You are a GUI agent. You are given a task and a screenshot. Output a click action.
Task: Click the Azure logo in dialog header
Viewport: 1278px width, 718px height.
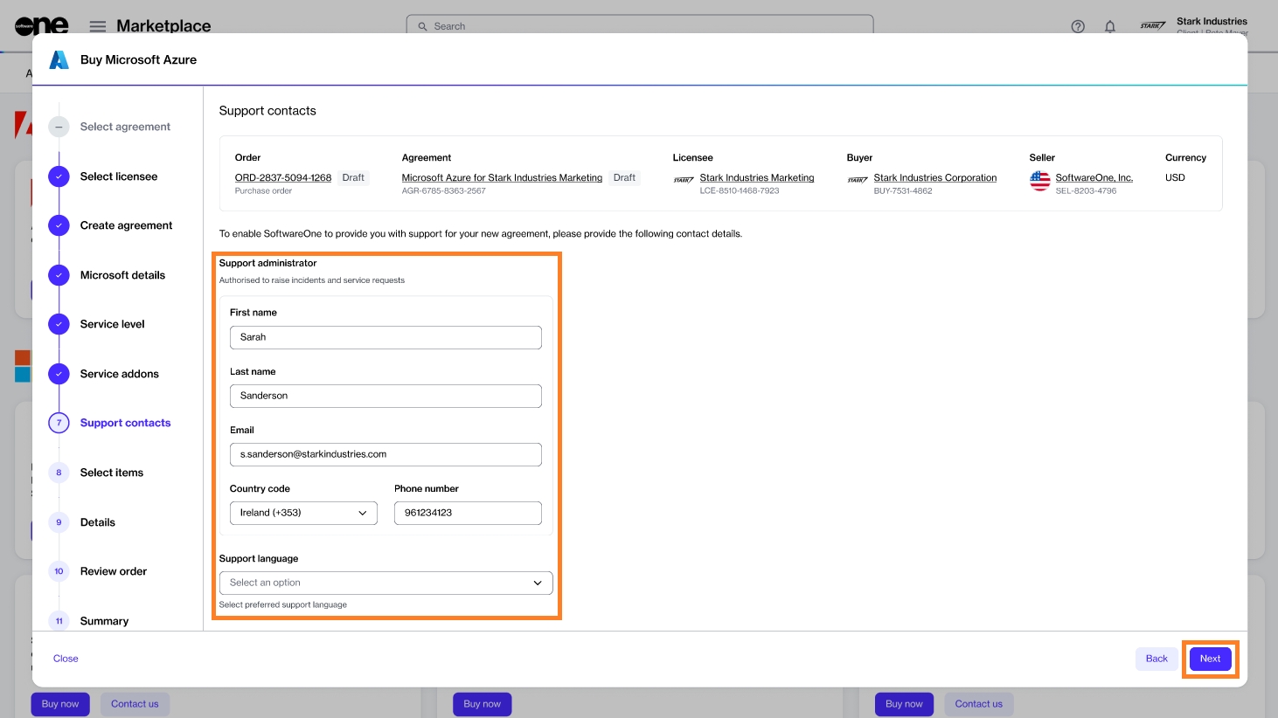click(x=59, y=59)
